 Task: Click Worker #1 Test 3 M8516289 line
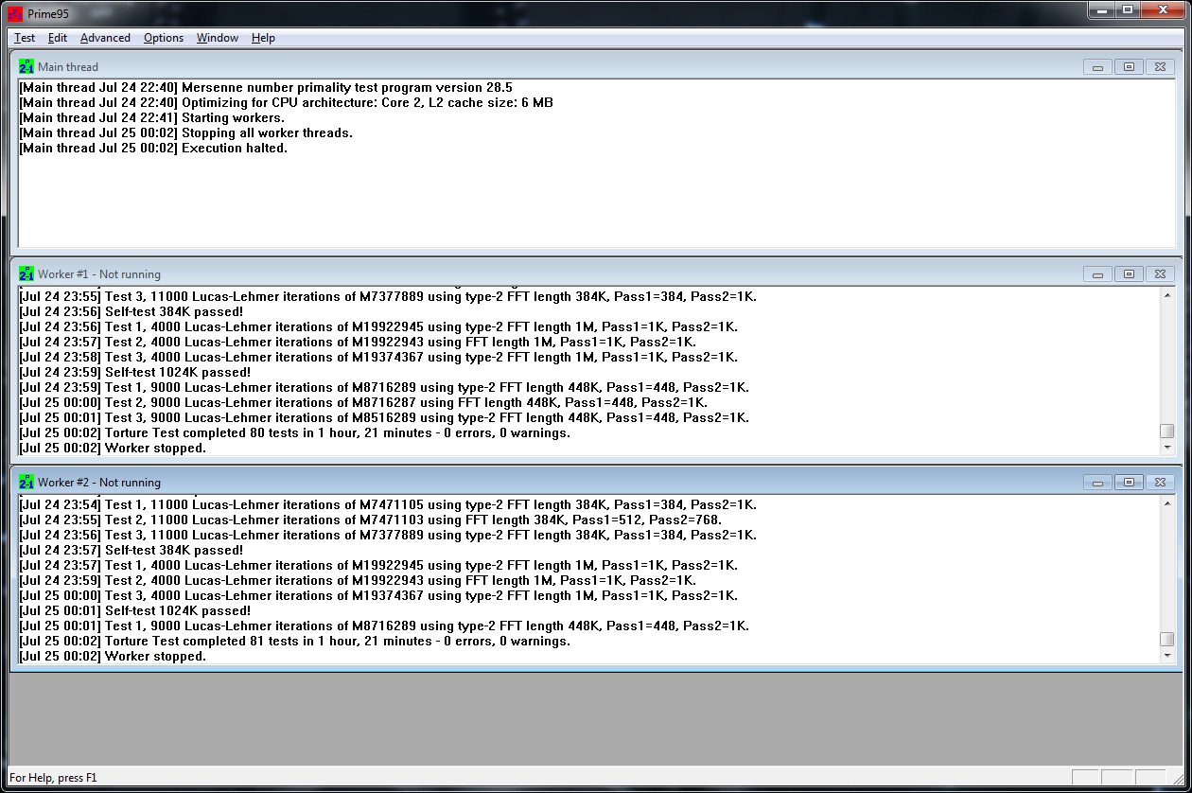[384, 417]
